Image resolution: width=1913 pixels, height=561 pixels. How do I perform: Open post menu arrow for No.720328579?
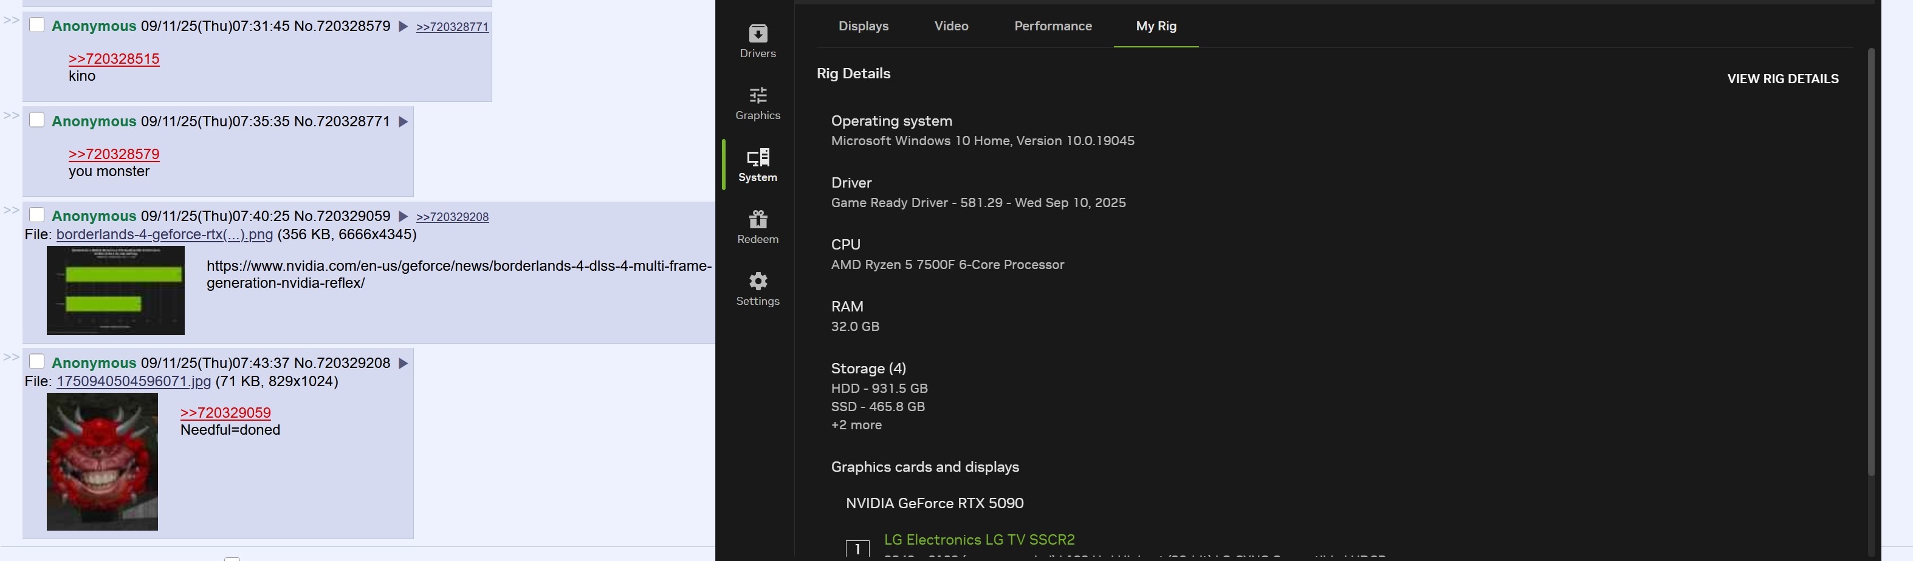[404, 27]
